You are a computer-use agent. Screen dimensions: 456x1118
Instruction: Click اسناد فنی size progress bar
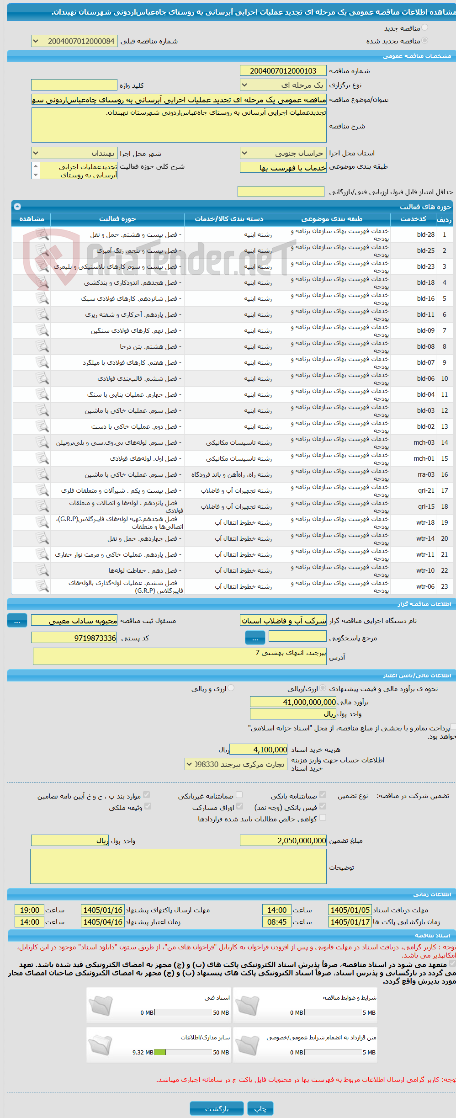183,1012
